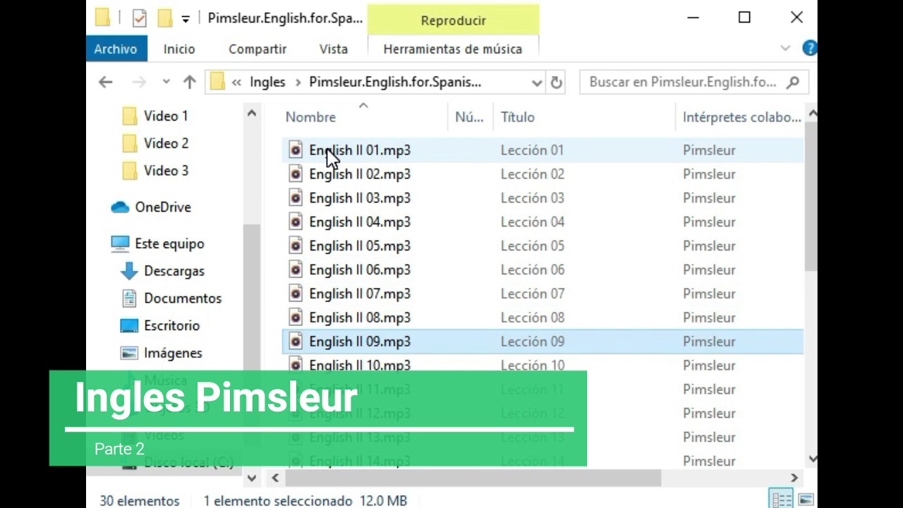
Task: Click the Reproducir contextual tab header
Action: 453,20
